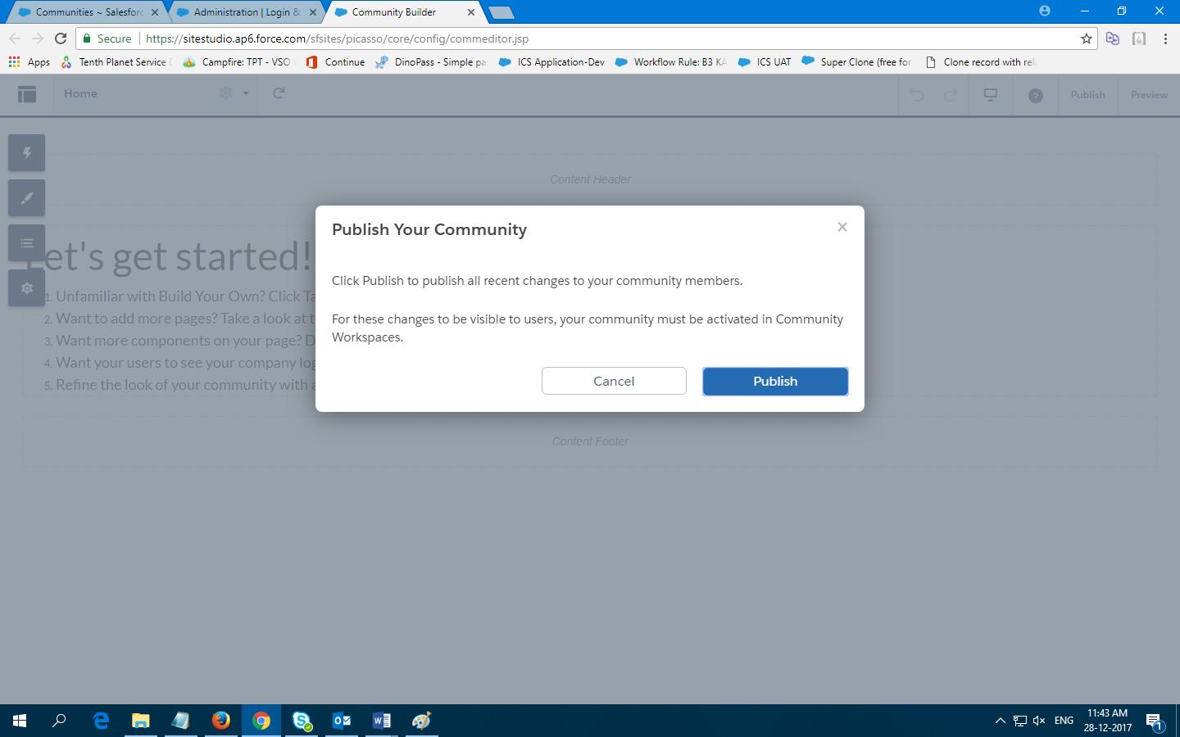1180x737 pixels.
Task: Click the Content Footer region
Action: coord(590,441)
